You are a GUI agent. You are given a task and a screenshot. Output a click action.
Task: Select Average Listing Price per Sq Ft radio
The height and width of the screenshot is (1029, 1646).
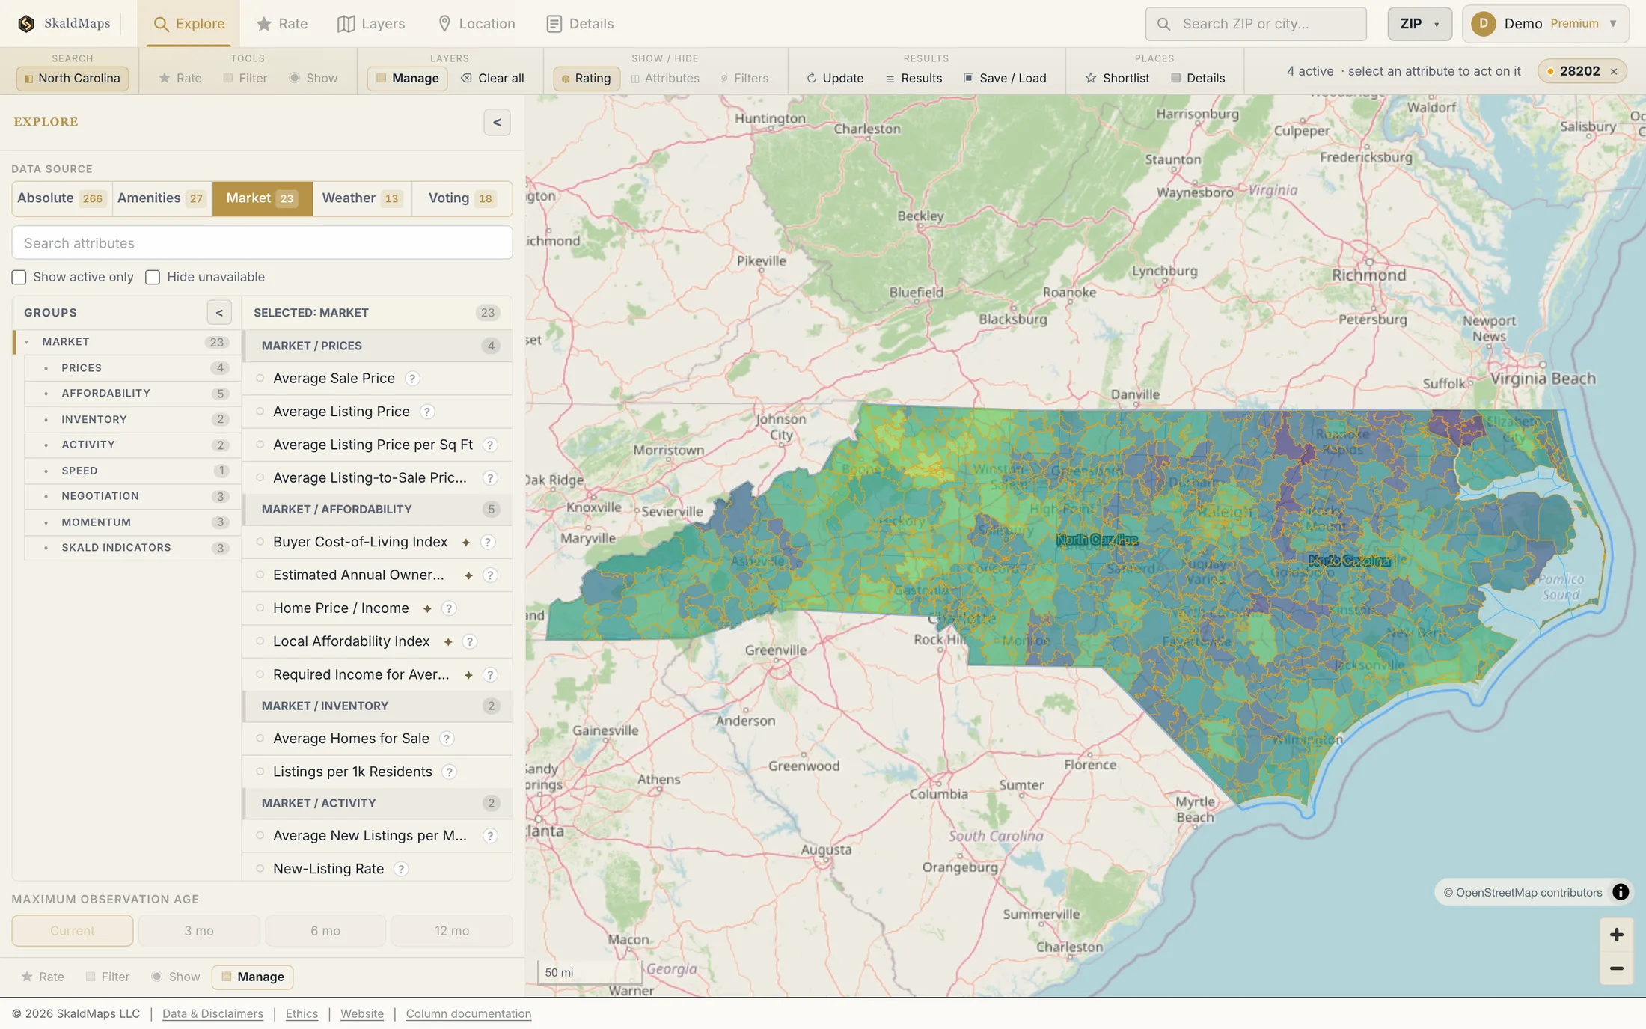(260, 445)
